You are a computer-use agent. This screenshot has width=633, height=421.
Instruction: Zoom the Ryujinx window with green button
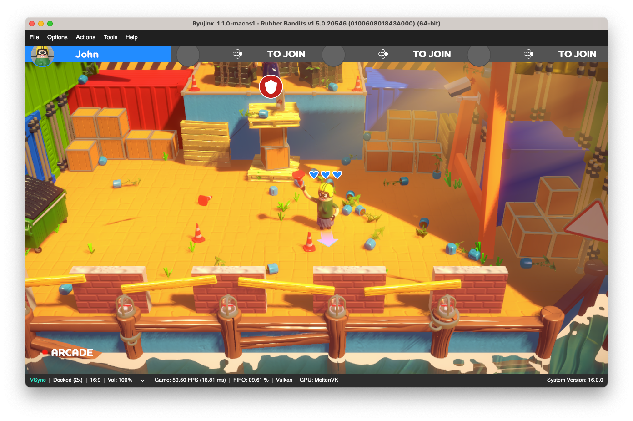coord(50,24)
